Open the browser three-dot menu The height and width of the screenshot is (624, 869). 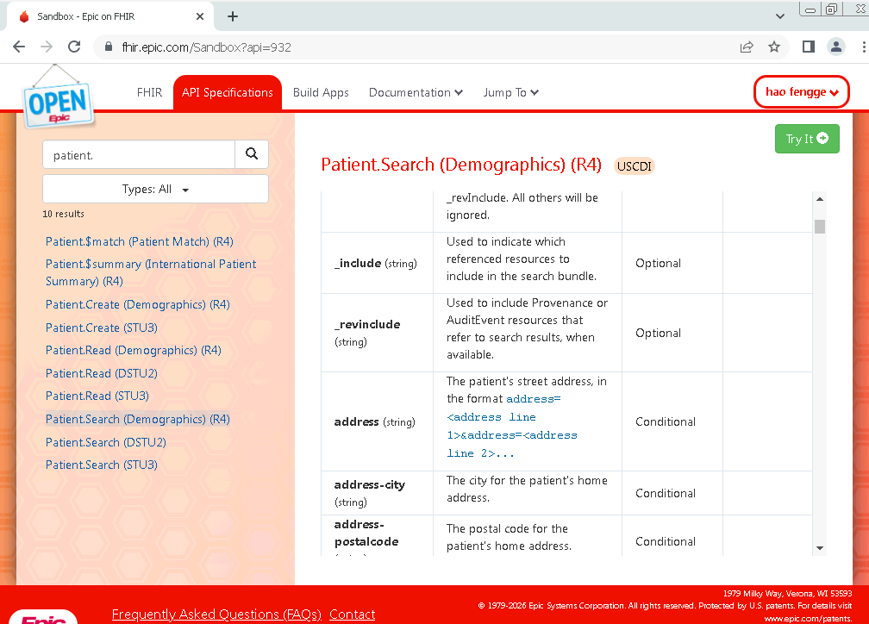click(x=863, y=47)
